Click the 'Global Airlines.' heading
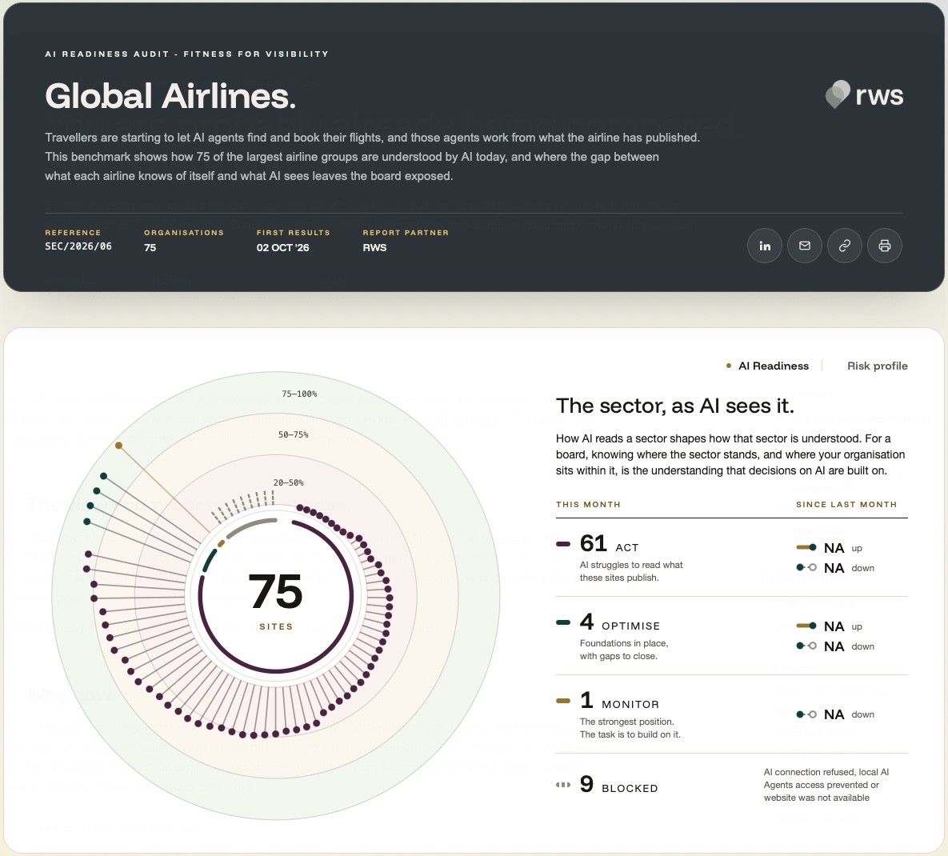Screen dimensions: 948x856 coord(170,96)
